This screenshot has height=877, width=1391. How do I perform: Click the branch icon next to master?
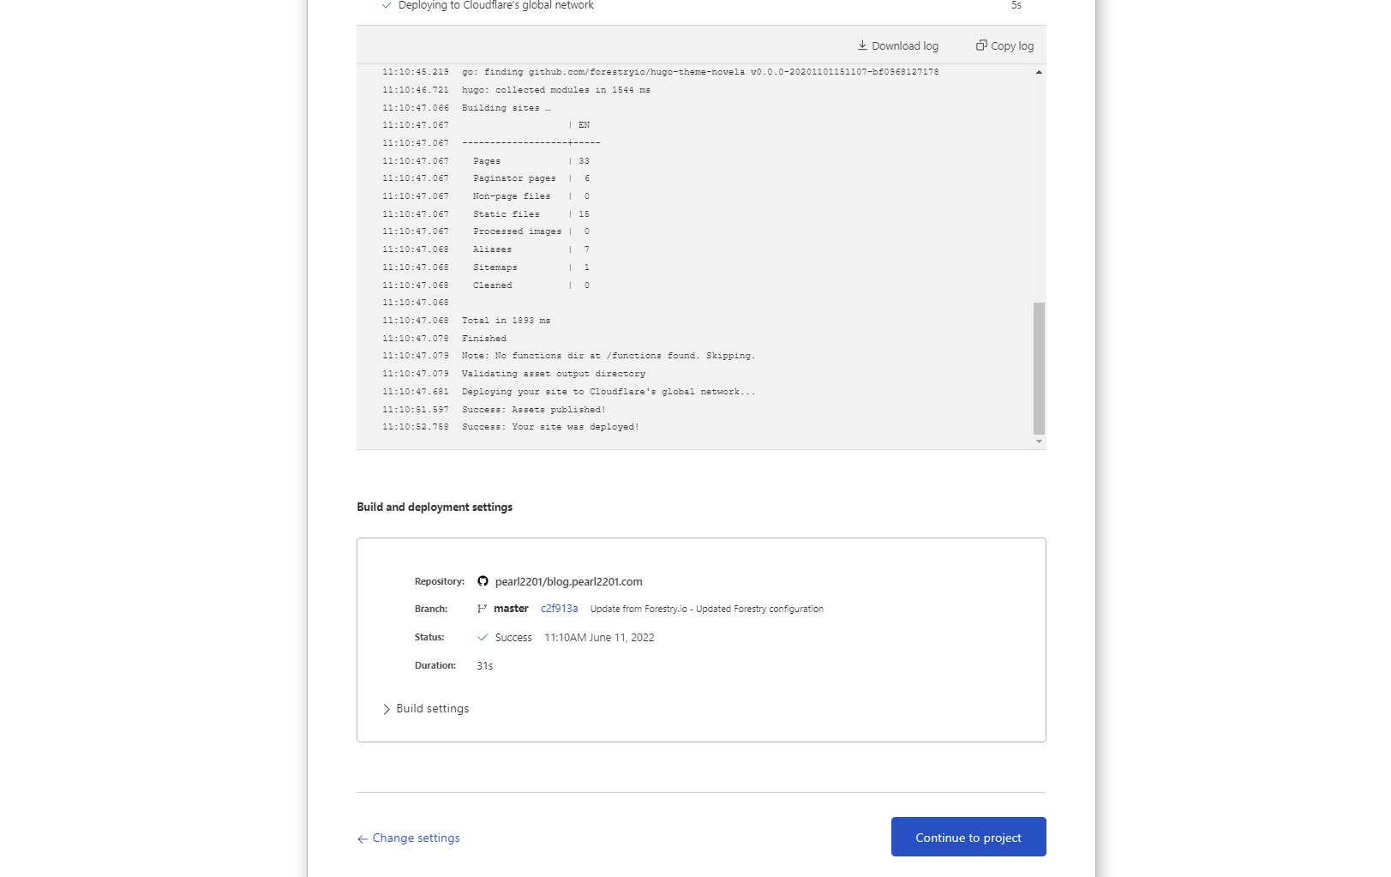[x=482, y=609]
